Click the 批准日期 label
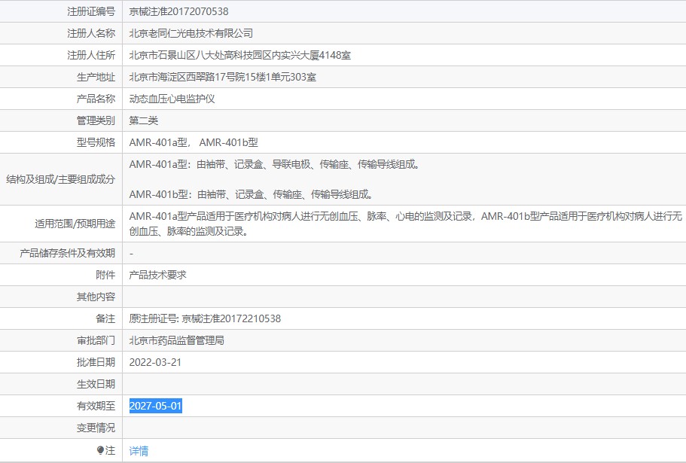 (96, 362)
